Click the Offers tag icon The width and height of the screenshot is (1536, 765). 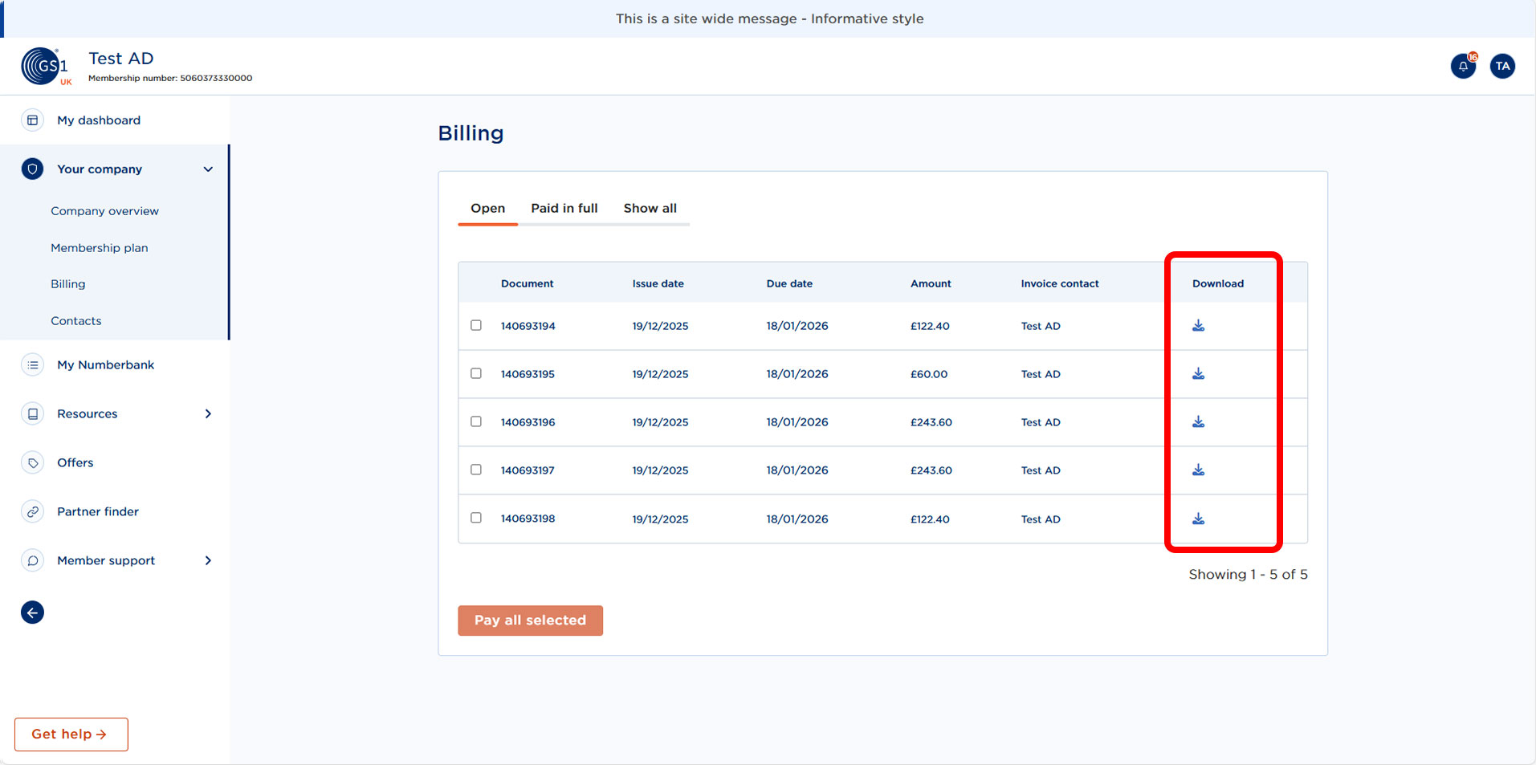[32, 462]
